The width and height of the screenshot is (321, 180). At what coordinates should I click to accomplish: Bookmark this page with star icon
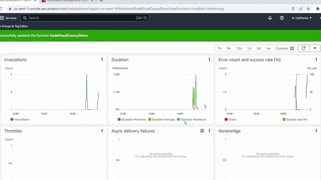coord(308,9)
